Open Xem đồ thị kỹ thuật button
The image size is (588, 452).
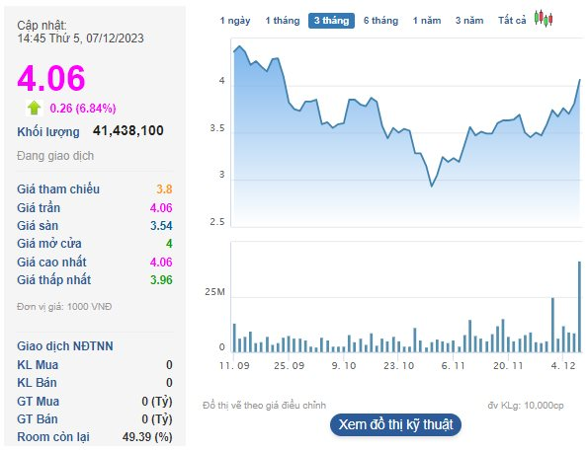point(395,424)
